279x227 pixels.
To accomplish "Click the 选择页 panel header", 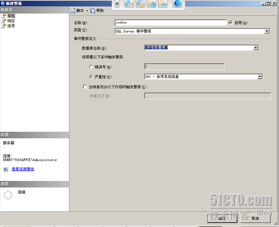I will tap(34, 10).
